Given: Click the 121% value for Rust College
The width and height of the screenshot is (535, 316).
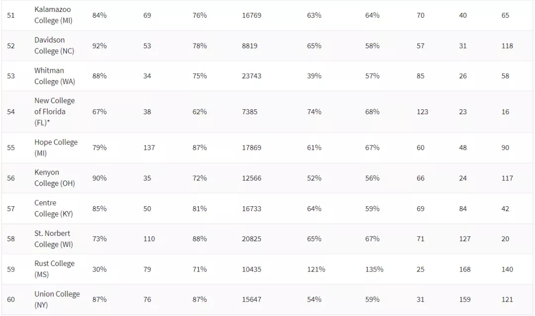Looking at the screenshot, I should pyautogui.click(x=316, y=269).
